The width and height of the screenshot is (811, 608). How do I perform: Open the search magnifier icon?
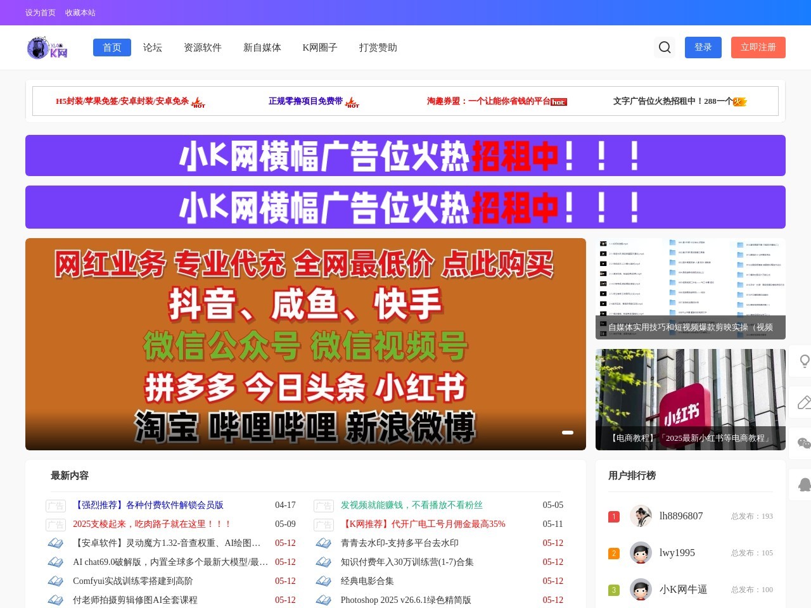pyautogui.click(x=665, y=47)
